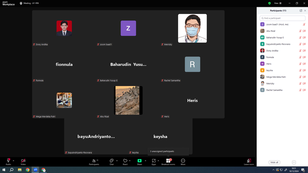
Task: Open Windows taskbar search
Action: point(12,170)
